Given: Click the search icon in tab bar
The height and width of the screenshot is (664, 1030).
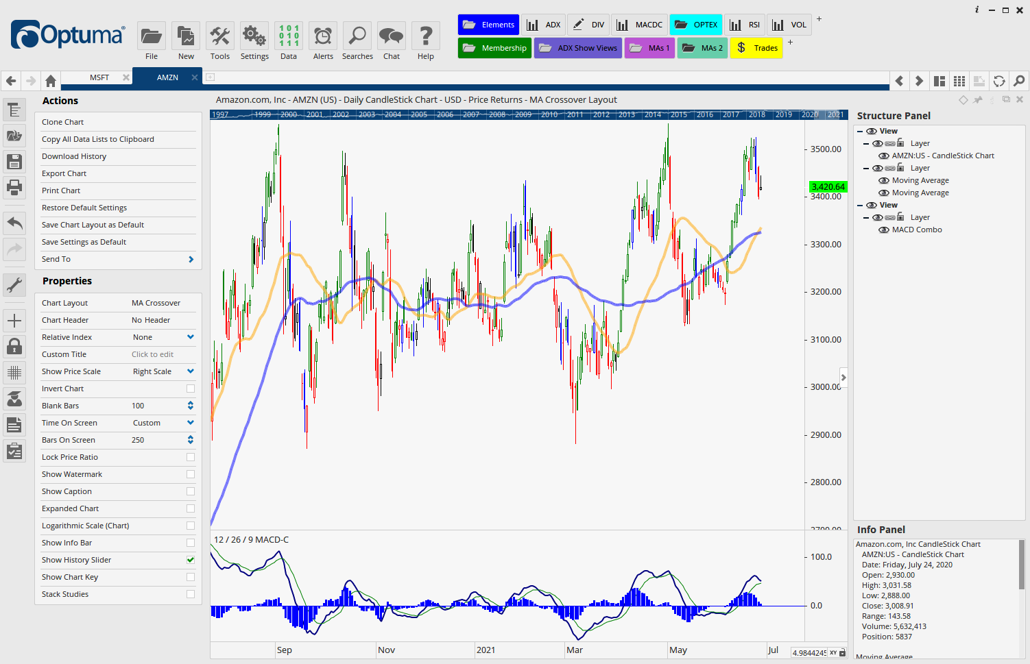Looking at the screenshot, I should click(1019, 81).
